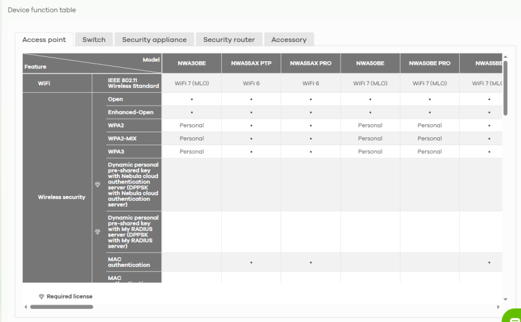Click Personal in WPA3 row for NWA50BE PRO
This screenshot has height=322, width=521.
coord(430,151)
